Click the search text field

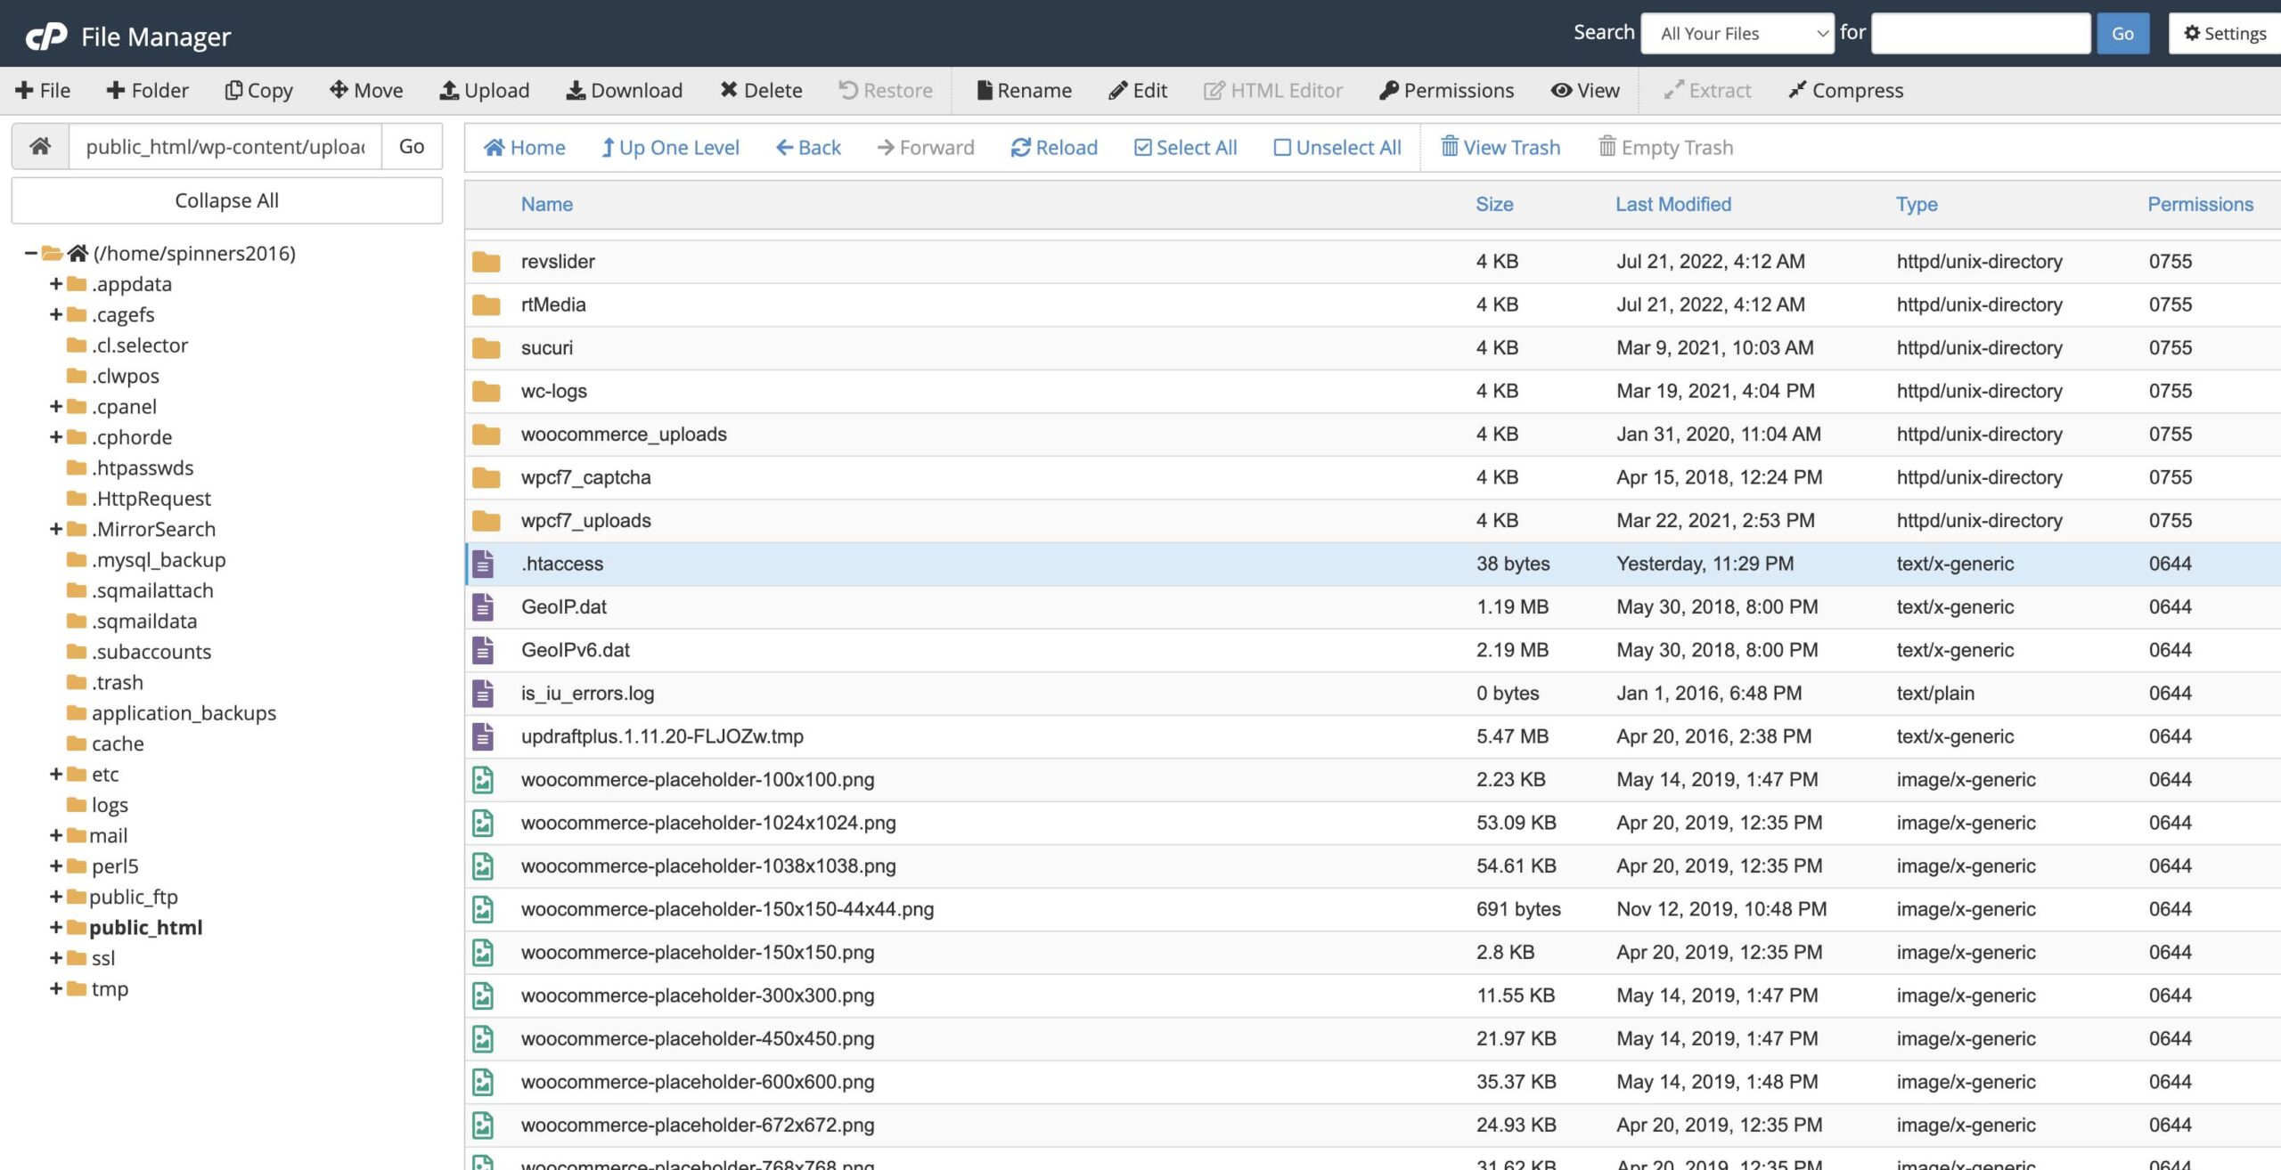coord(1981,34)
